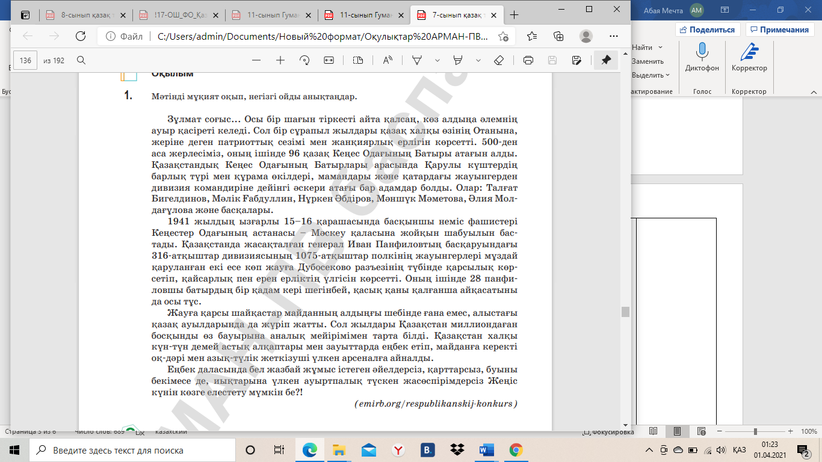Click the Поделиться share button

708,29
